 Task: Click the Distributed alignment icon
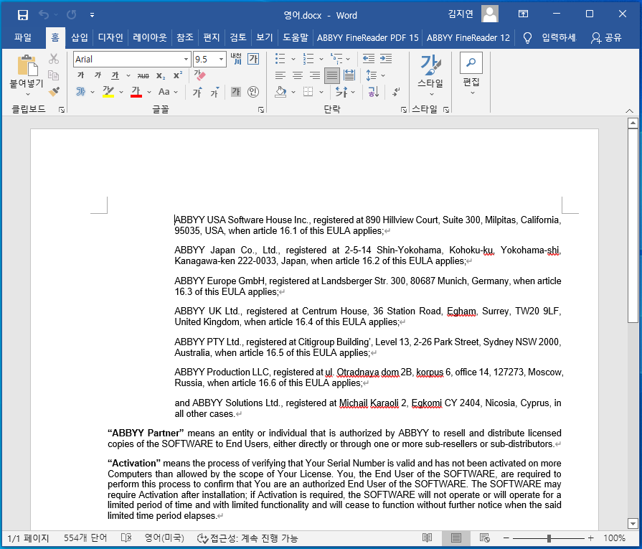click(349, 75)
